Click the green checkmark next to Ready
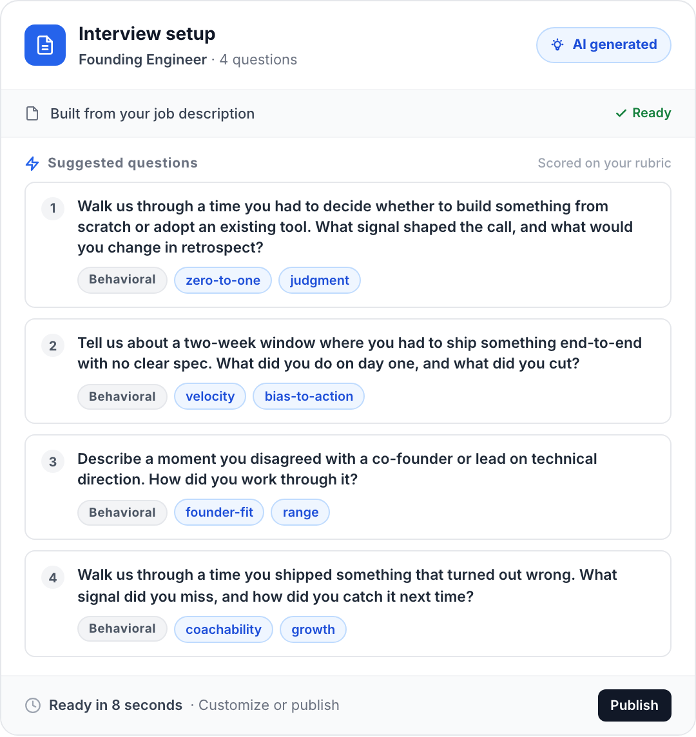The image size is (696, 737). [621, 113]
